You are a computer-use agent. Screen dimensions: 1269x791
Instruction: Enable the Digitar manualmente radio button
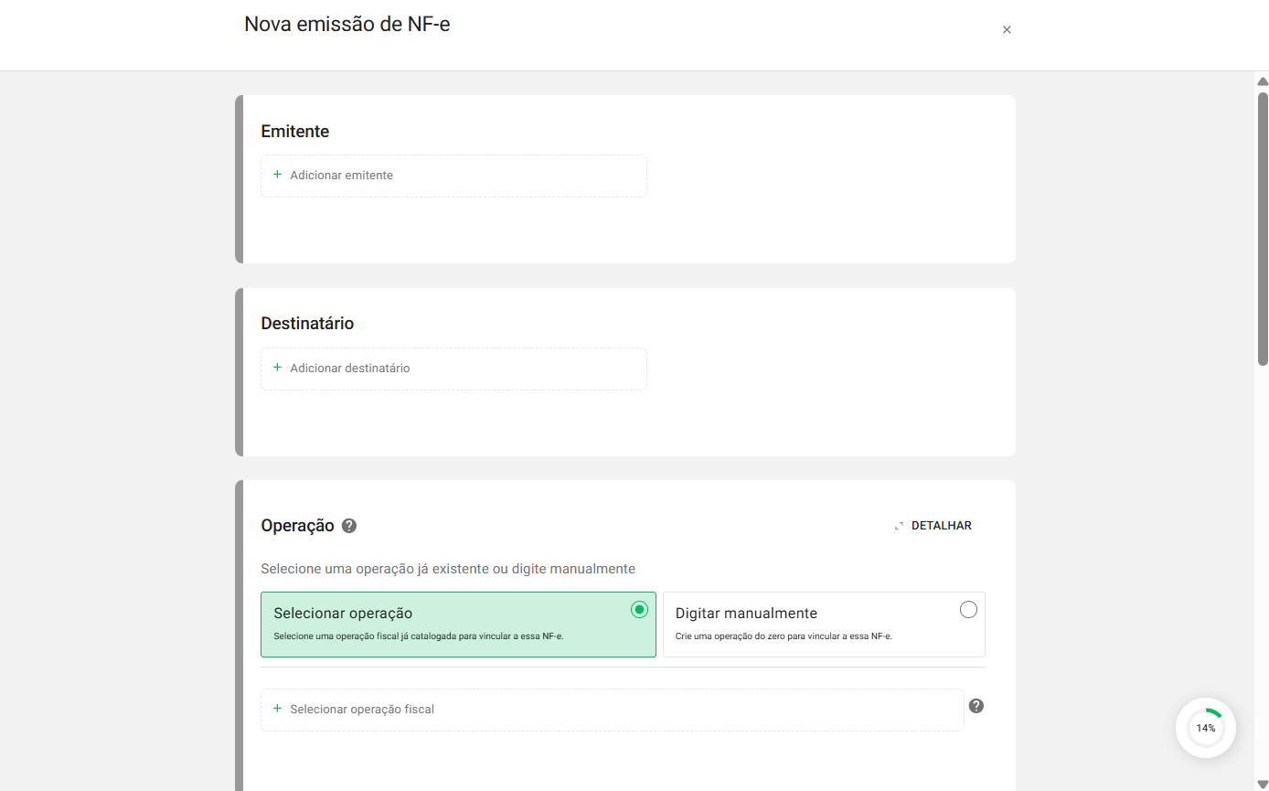tap(968, 610)
